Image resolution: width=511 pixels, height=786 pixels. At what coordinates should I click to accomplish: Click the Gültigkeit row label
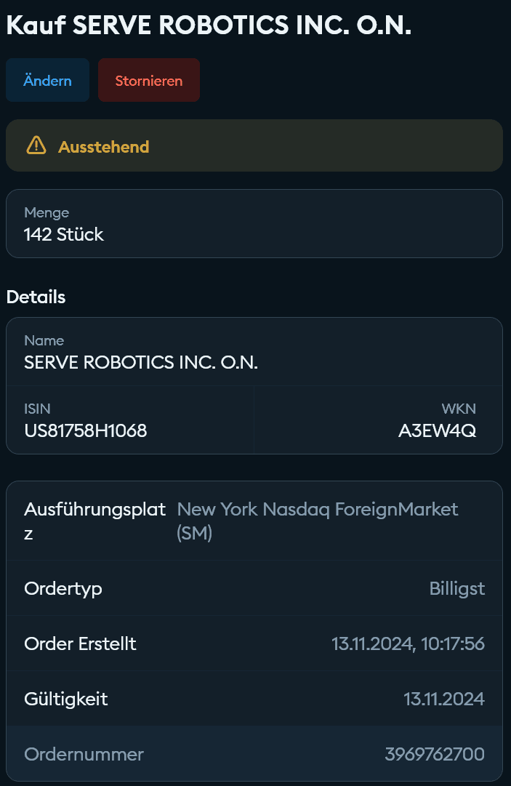[x=66, y=699]
